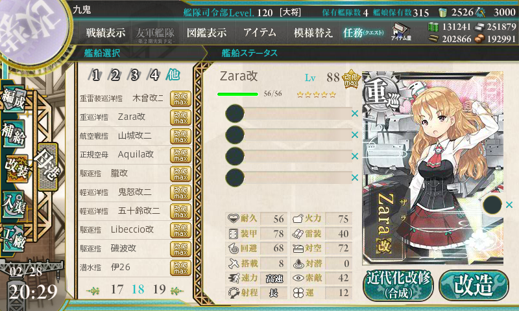Click the next page arrow after 19

[x=176, y=291]
